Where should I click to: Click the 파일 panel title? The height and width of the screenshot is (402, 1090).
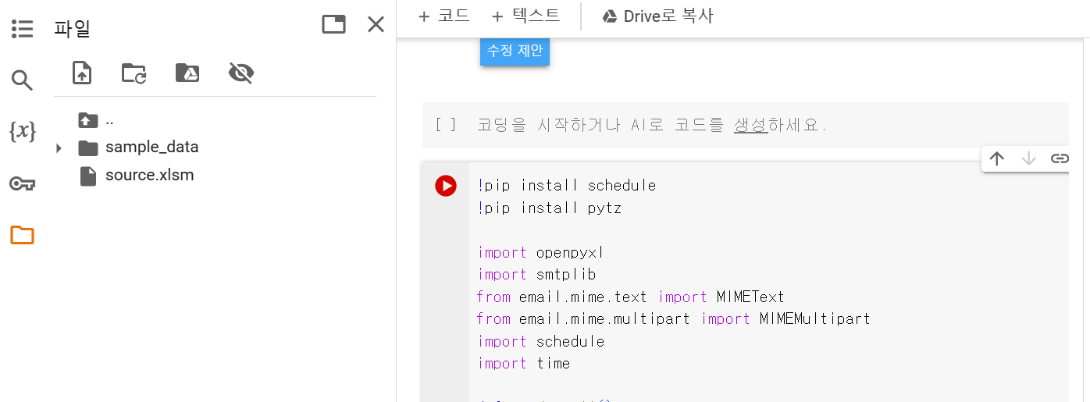tap(73, 30)
